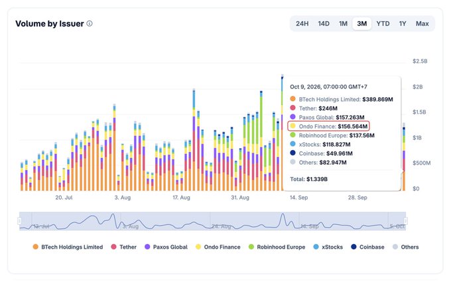This screenshot has height=283, width=451.
Task: Click the $1.5B y-axis label
Action: [x=420, y=112]
